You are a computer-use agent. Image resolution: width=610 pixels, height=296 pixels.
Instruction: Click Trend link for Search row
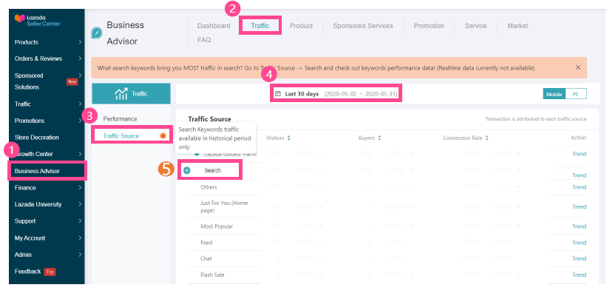click(x=579, y=175)
